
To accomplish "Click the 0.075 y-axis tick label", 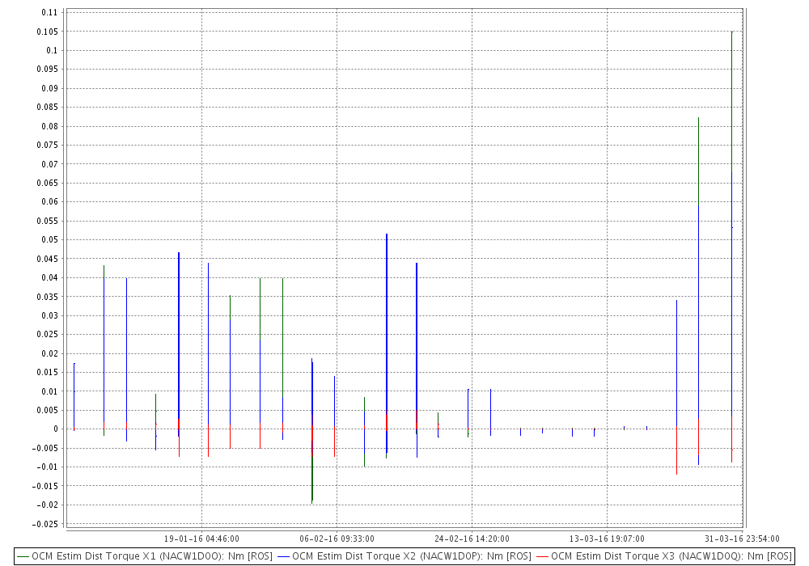I will (48, 145).
